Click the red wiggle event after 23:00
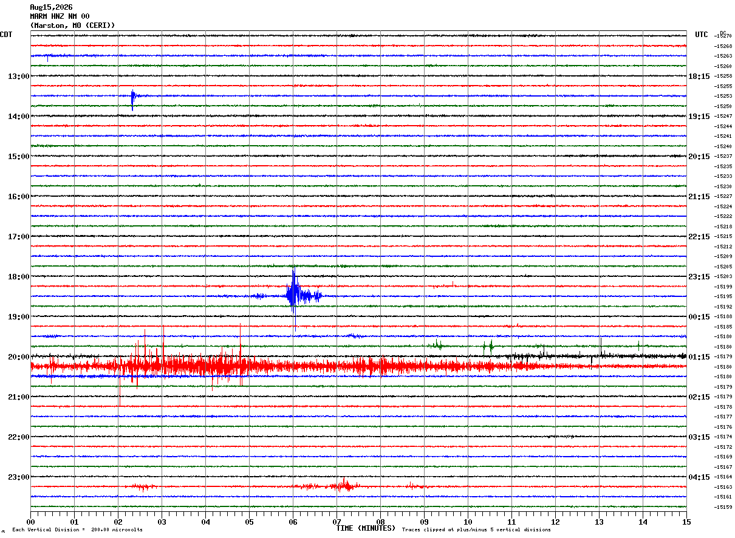The width and height of the screenshot is (735, 538). pos(345,485)
